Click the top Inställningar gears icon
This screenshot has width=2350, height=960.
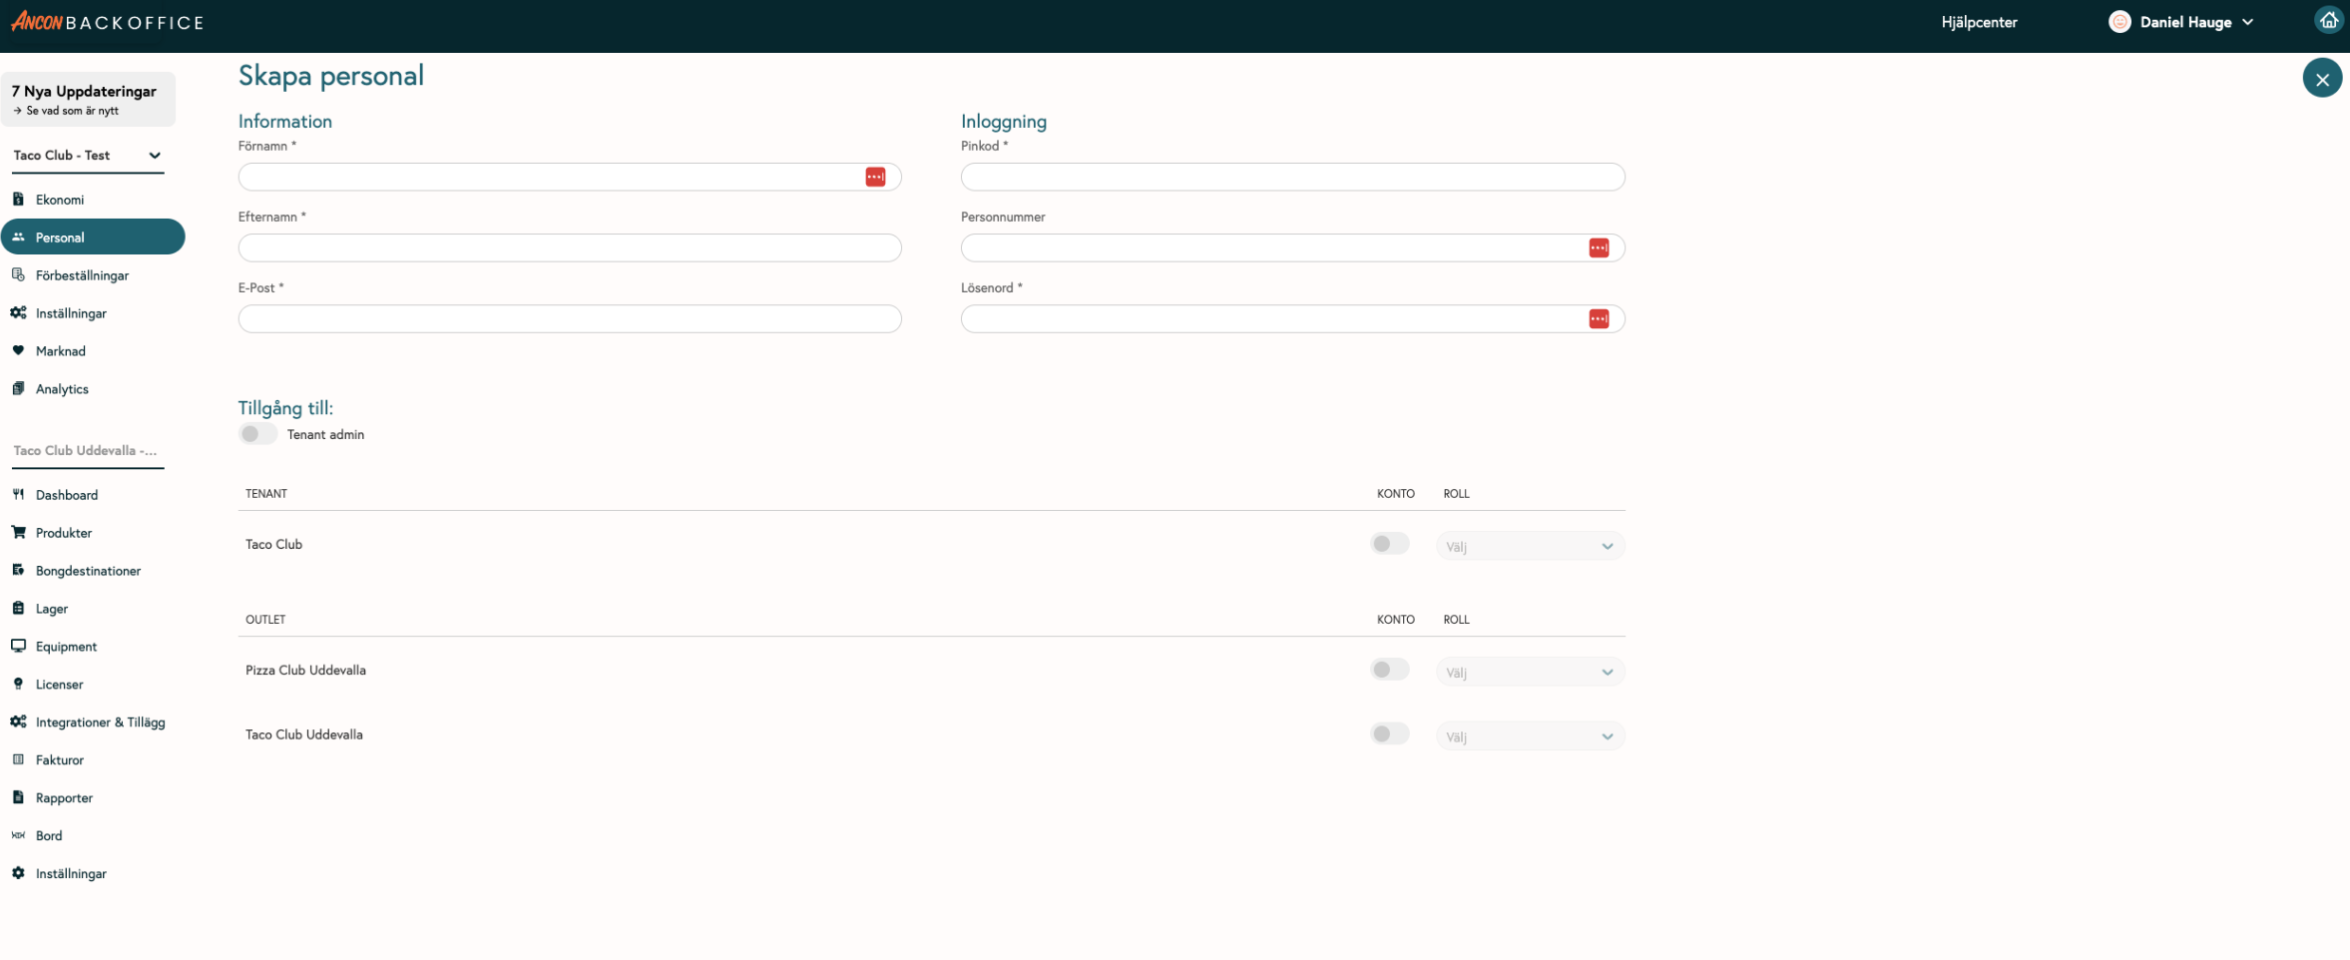click(18, 313)
